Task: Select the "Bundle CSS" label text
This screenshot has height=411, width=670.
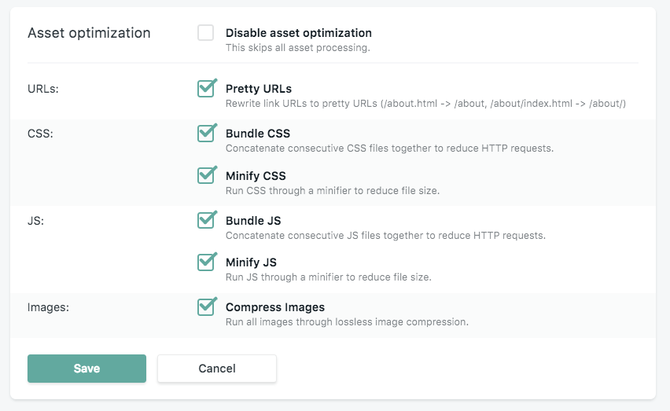Action: point(257,134)
